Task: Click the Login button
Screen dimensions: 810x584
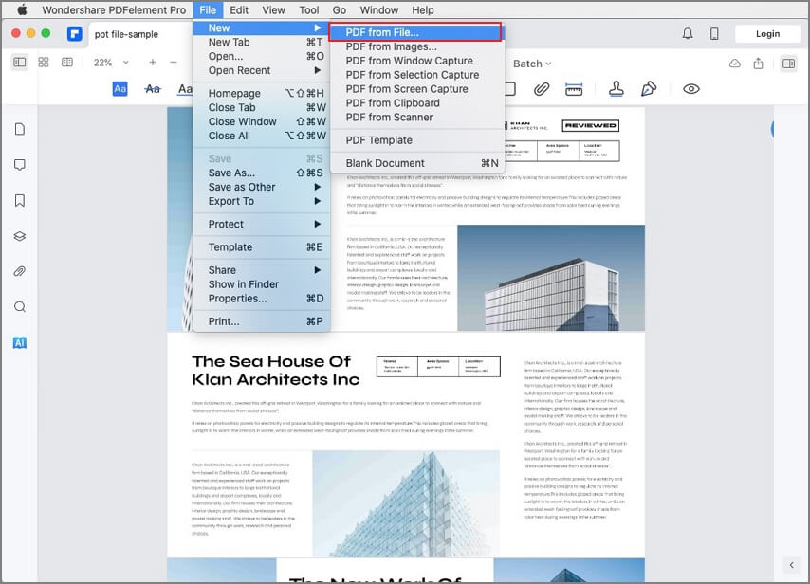Action: click(x=767, y=34)
